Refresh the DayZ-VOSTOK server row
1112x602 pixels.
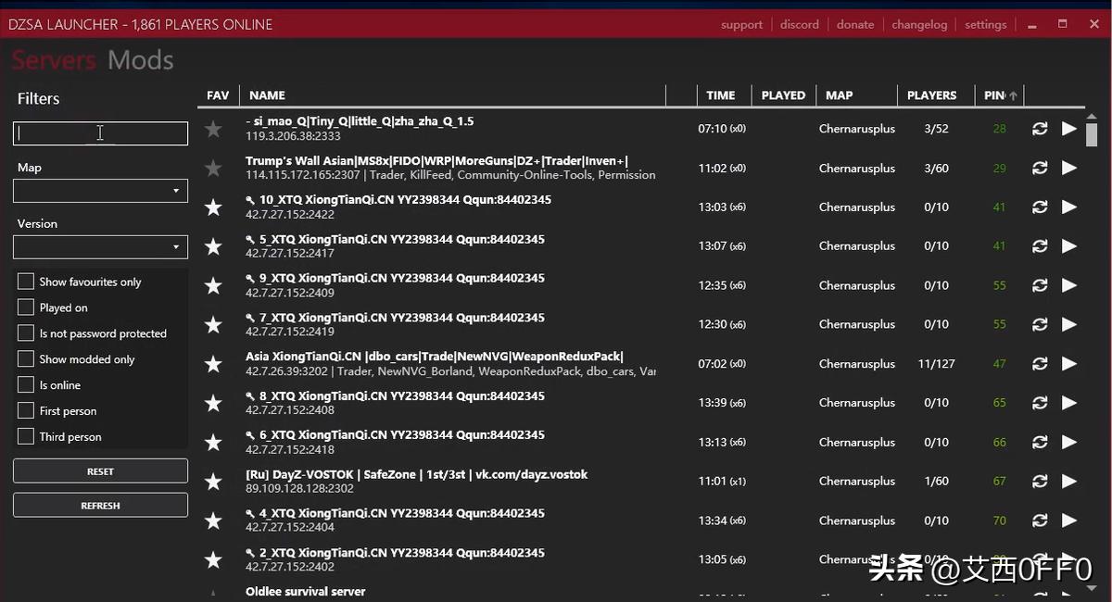1040,482
